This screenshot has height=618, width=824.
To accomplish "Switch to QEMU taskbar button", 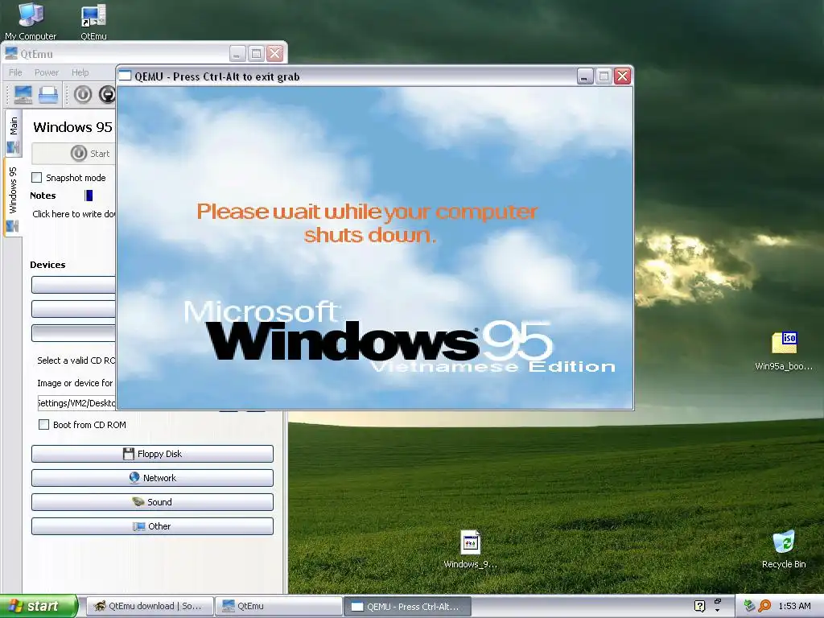I will (x=407, y=607).
